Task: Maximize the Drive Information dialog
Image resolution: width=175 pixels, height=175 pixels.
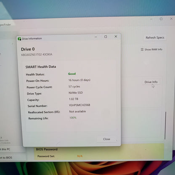Action: coord(106,37)
